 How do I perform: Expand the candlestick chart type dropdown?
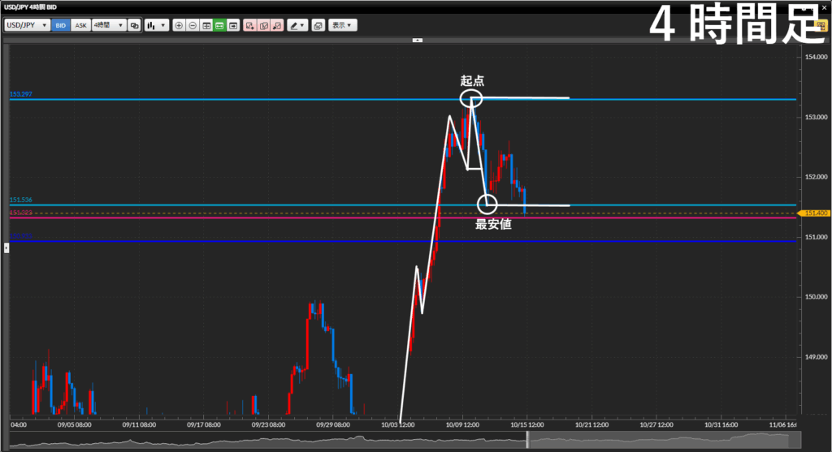pos(156,25)
